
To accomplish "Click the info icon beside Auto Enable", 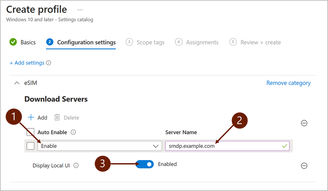I will [73, 132].
